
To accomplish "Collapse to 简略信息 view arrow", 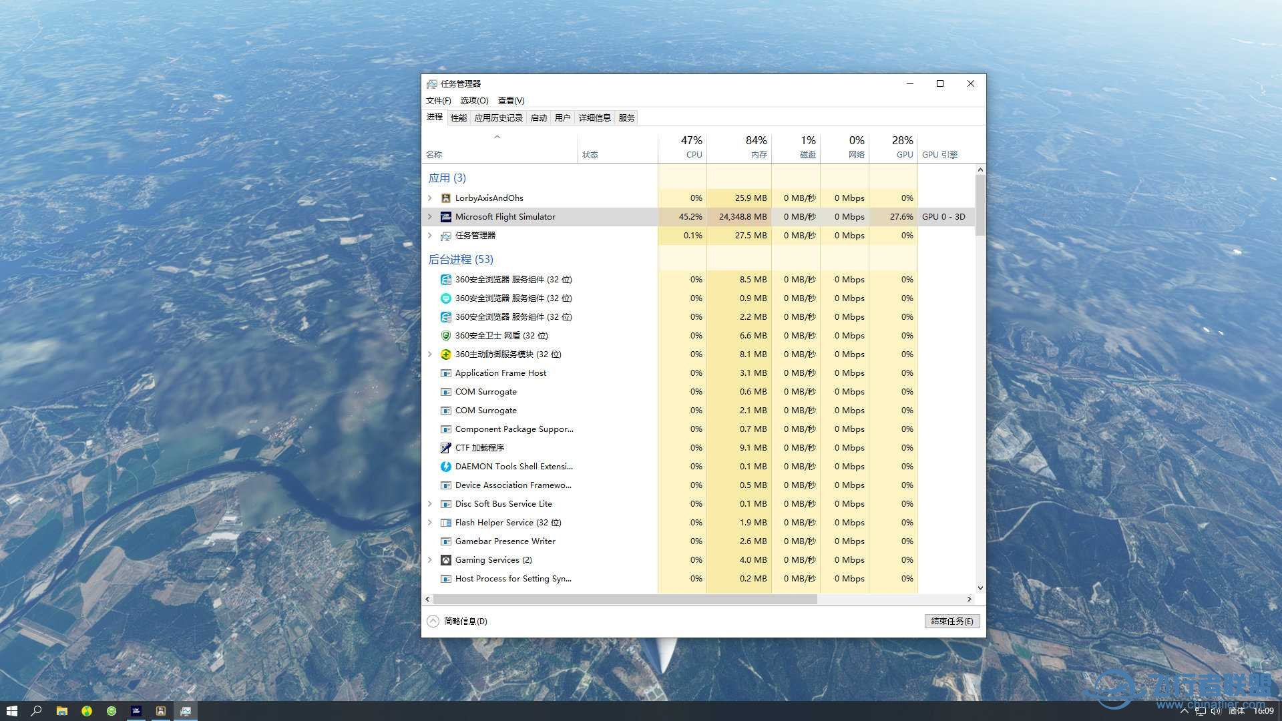I will (x=433, y=622).
